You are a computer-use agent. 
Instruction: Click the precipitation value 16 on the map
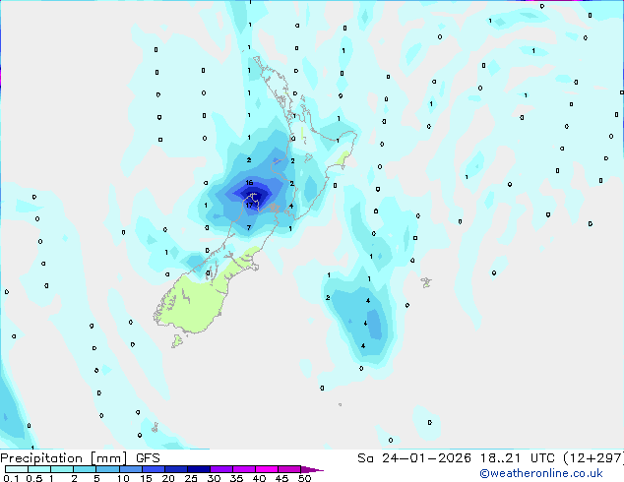point(249,183)
